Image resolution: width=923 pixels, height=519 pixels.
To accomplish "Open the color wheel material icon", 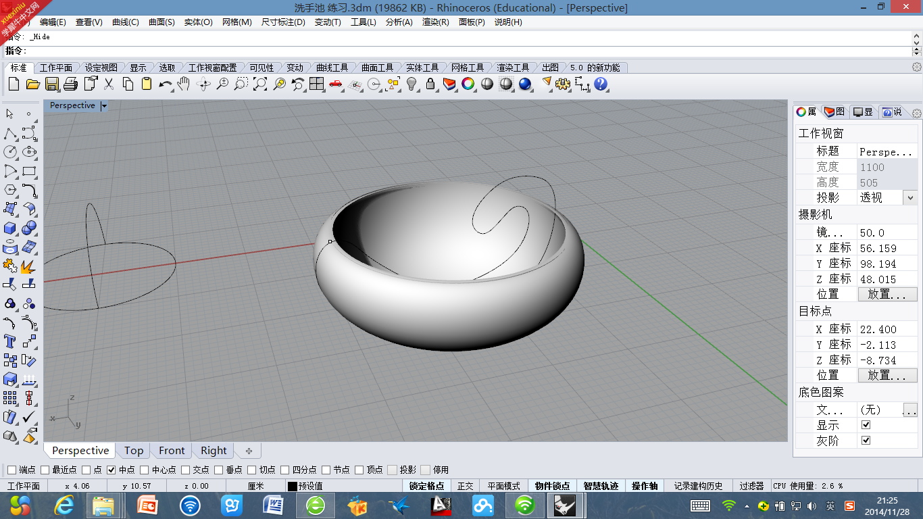I will [468, 84].
